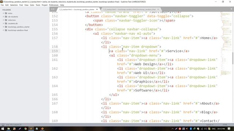Switch to bootstrap-sandbox-final navbar tab
Viewport: 234px width, 131px height.
point(129,9)
